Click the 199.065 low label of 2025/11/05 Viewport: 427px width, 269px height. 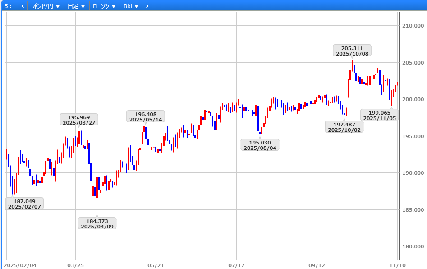click(x=379, y=115)
